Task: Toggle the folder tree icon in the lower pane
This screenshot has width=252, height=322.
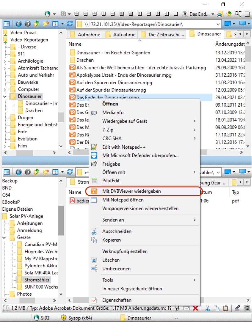Action: click(7, 172)
